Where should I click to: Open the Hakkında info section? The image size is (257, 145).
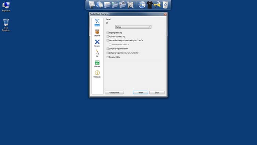tap(97, 74)
